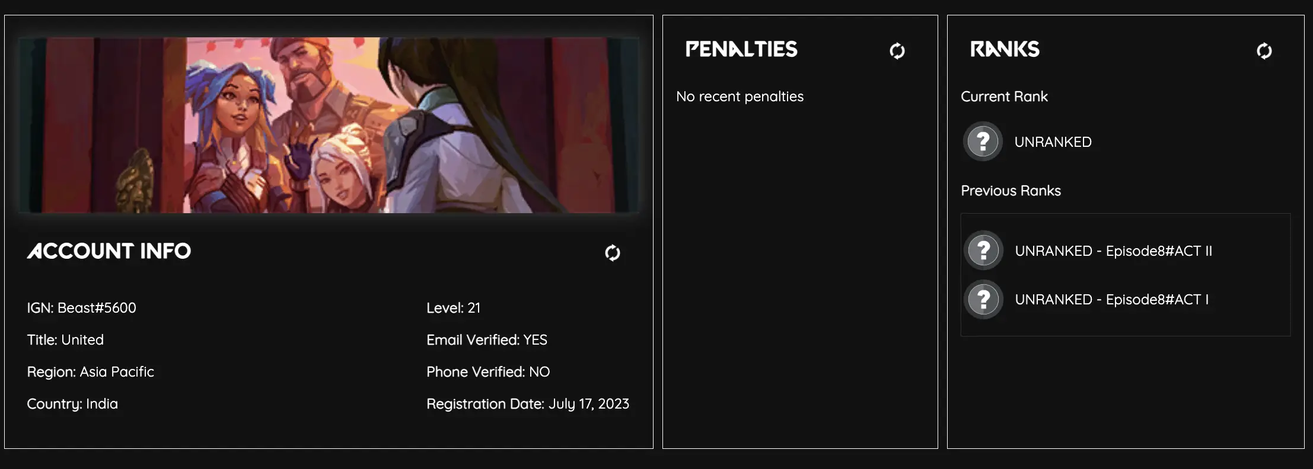Image resolution: width=1313 pixels, height=469 pixels.
Task: Click the Region Asia Pacific text
Action: click(x=90, y=372)
